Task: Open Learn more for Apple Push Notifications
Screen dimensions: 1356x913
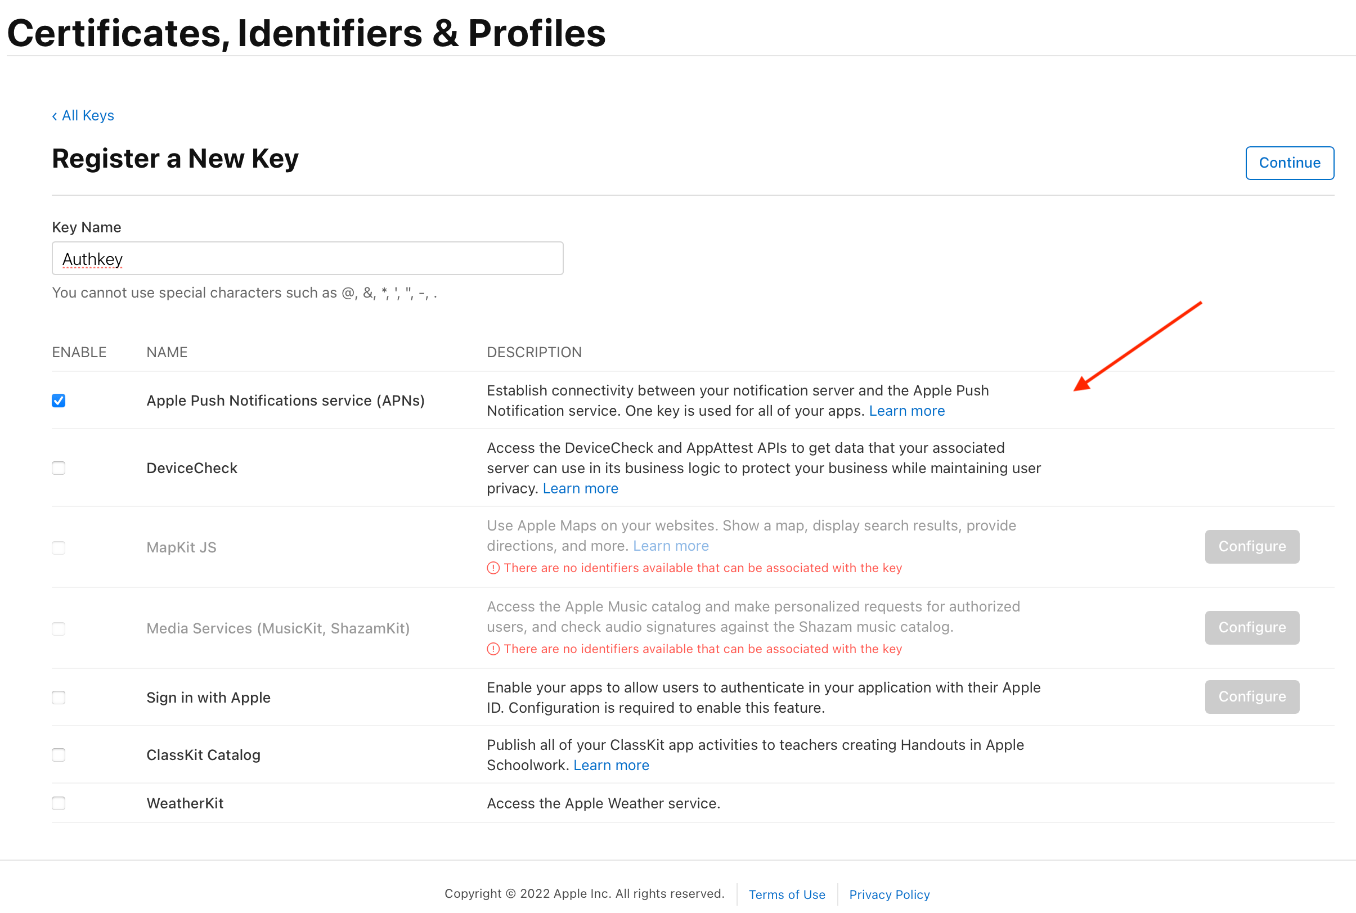Action: [906, 411]
